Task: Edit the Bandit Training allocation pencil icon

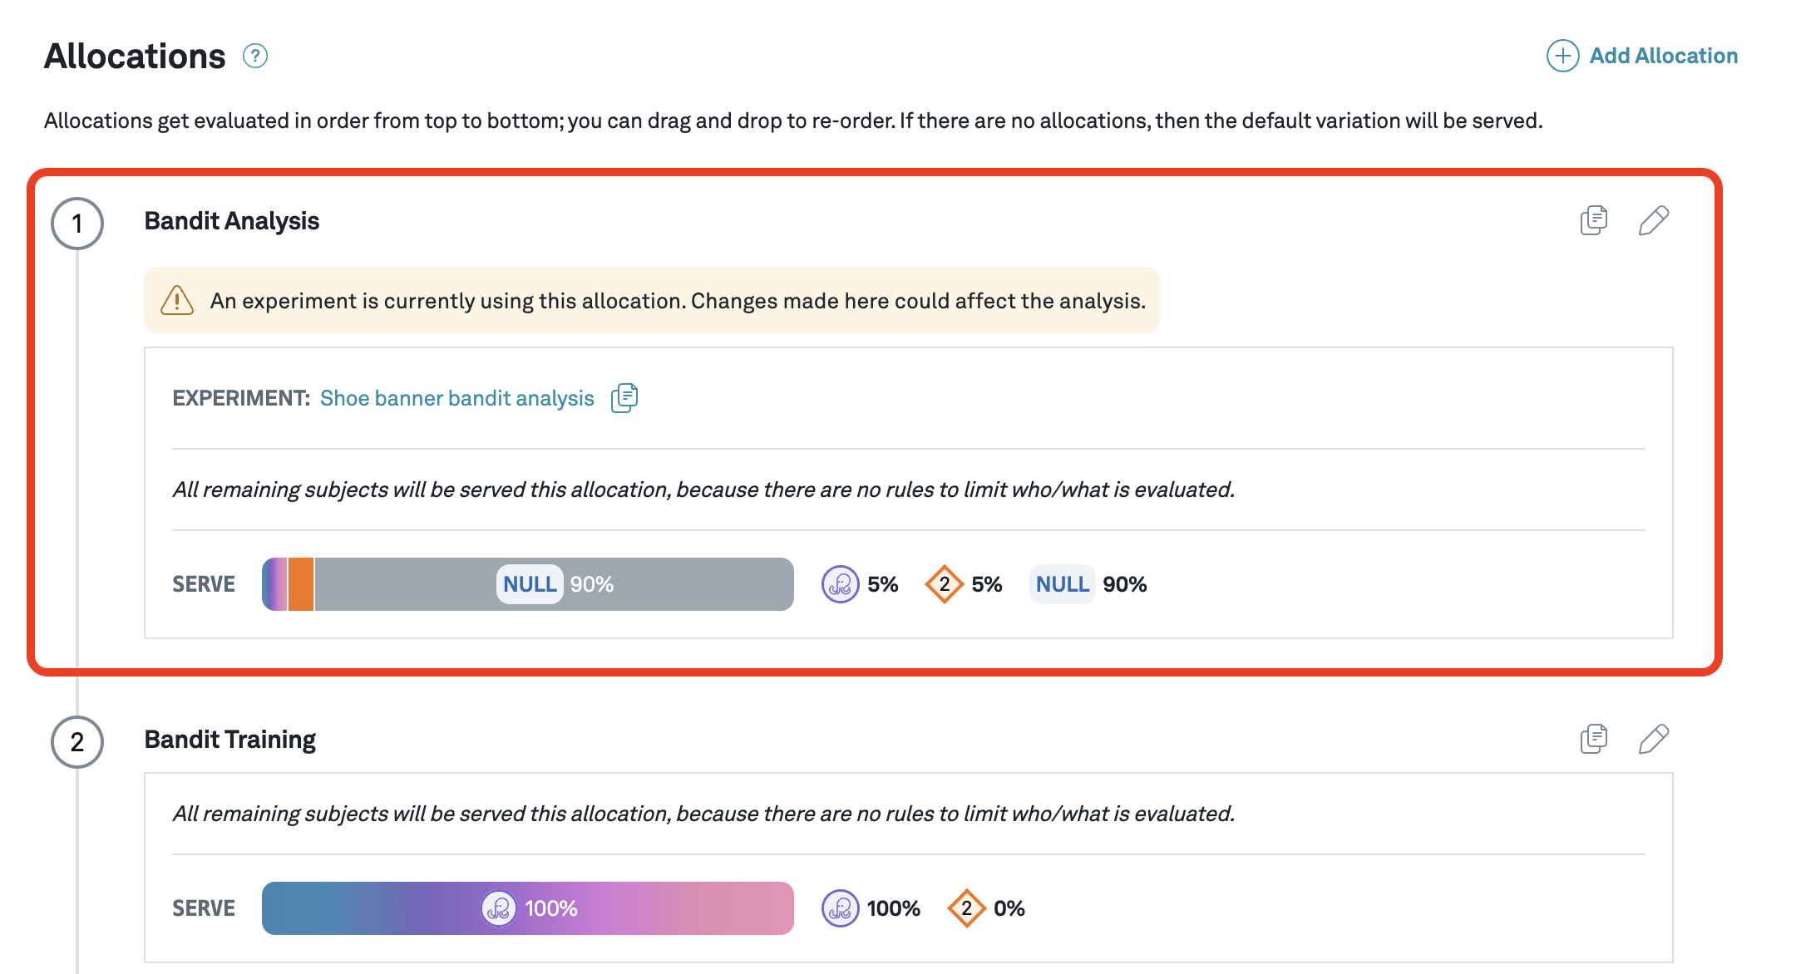Action: [1653, 739]
